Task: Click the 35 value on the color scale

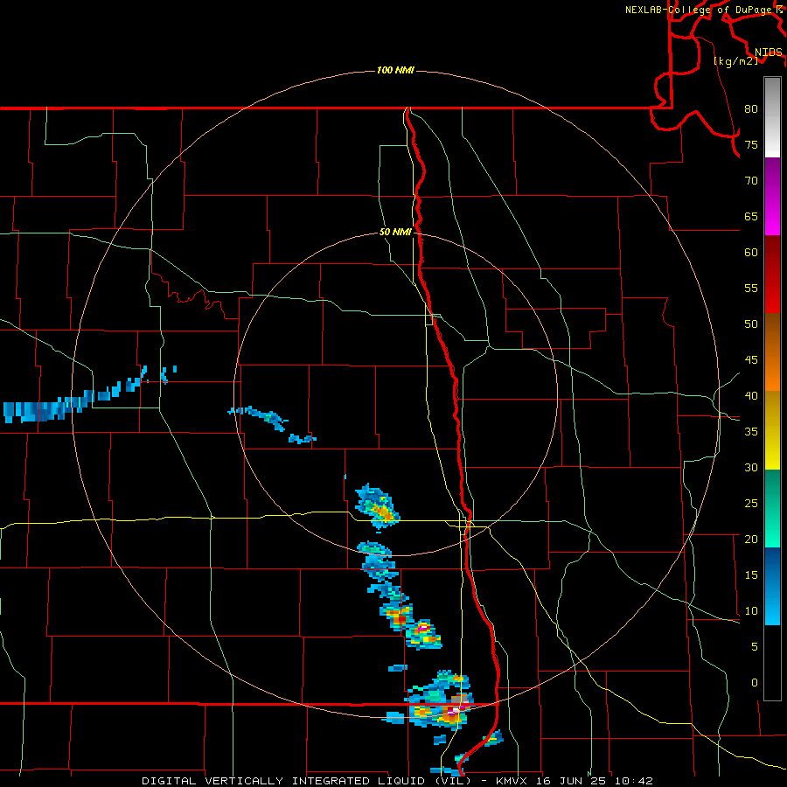Action: (751, 432)
